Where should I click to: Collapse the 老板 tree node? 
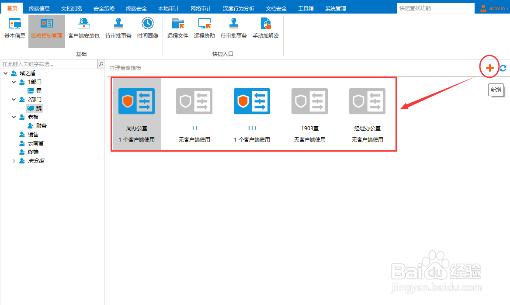(x=14, y=117)
